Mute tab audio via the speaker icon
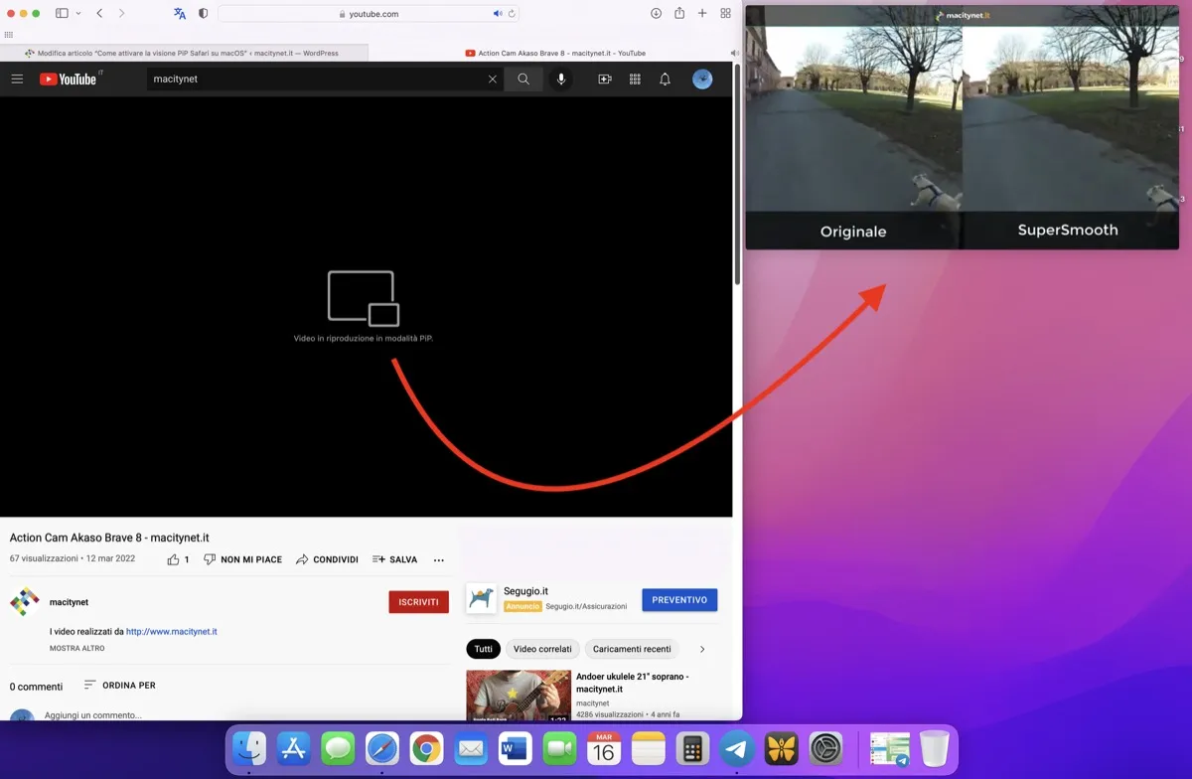Viewport: 1192px width, 779px height. [x=498, y=13]
